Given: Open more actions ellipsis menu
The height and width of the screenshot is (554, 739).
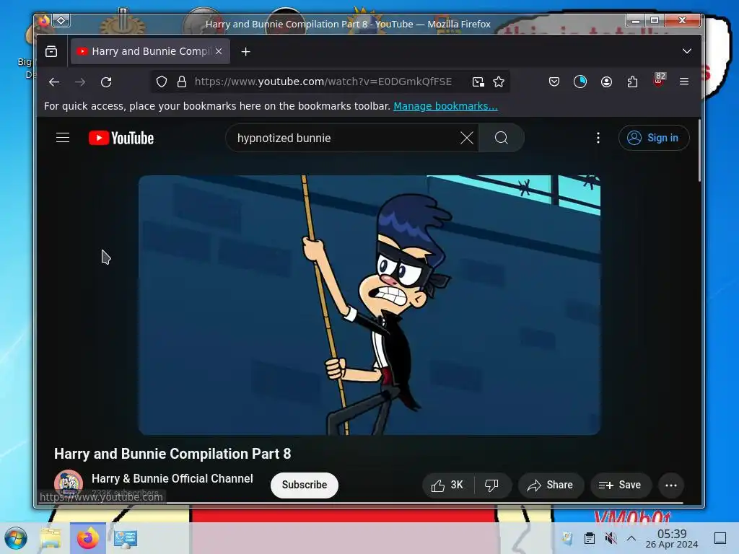Looking at the screenshot, I should coord(671,485).
